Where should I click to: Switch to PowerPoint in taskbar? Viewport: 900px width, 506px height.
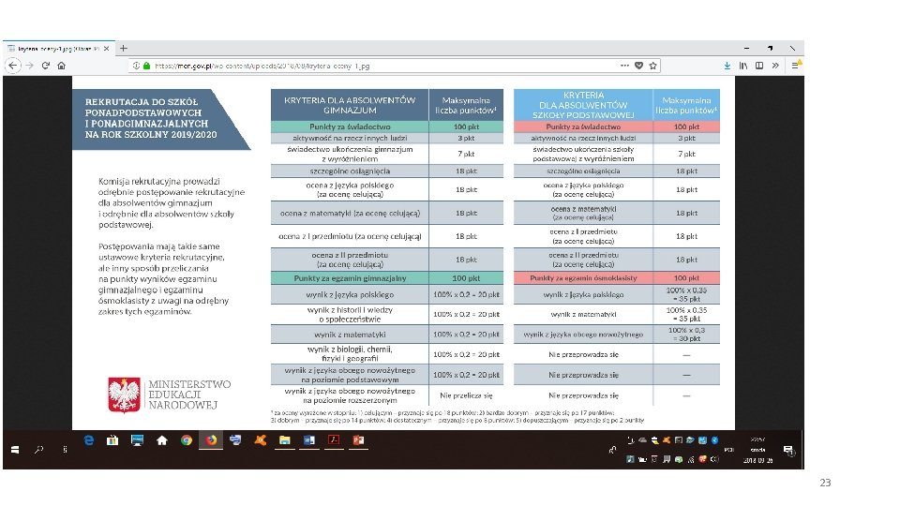[359, 440]
